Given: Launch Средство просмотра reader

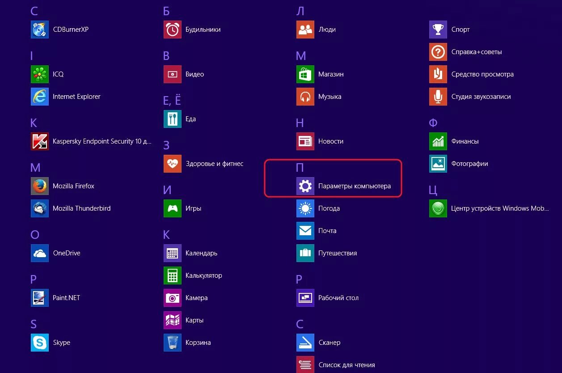Looking at the screenshot, I should coord(438,74).
